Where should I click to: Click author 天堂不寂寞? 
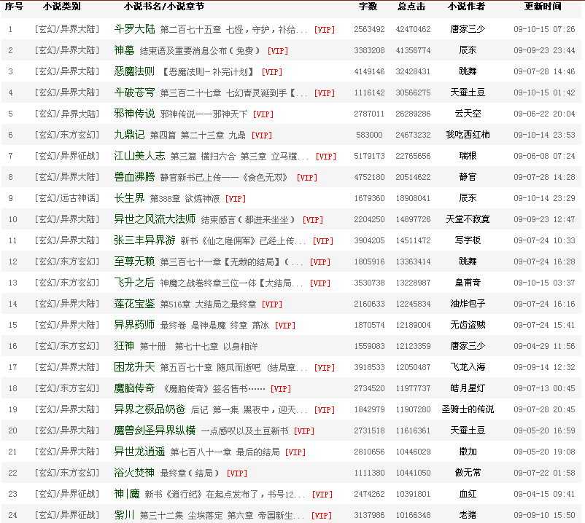coord(468,219)
